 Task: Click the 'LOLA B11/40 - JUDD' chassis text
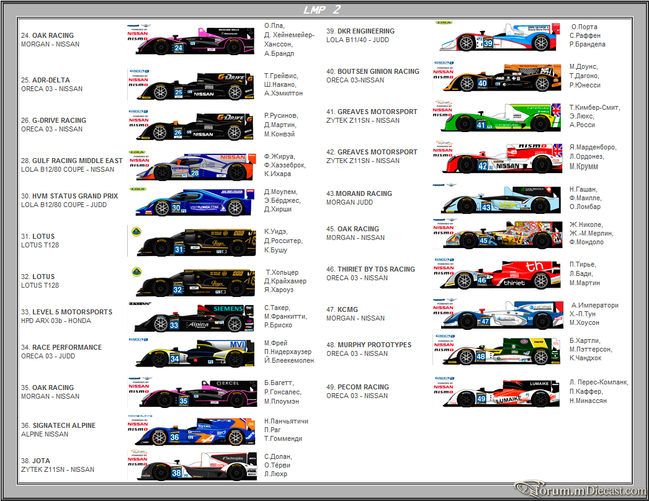pyautogui.click(x=357, y=40)
